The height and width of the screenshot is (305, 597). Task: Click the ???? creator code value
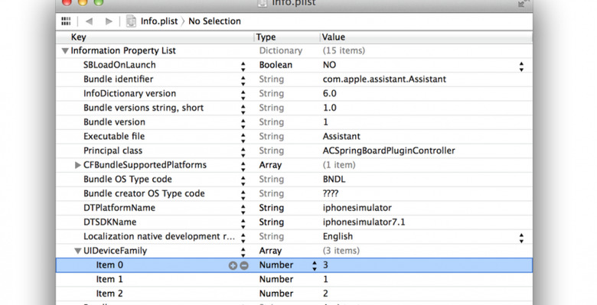(331, 193)
